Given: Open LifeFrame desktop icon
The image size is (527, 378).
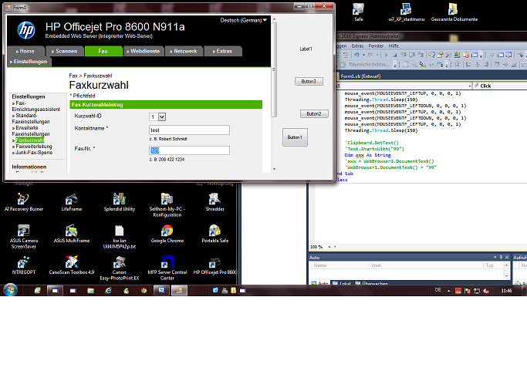Looking at the screenshot, I should coord(72,202).
